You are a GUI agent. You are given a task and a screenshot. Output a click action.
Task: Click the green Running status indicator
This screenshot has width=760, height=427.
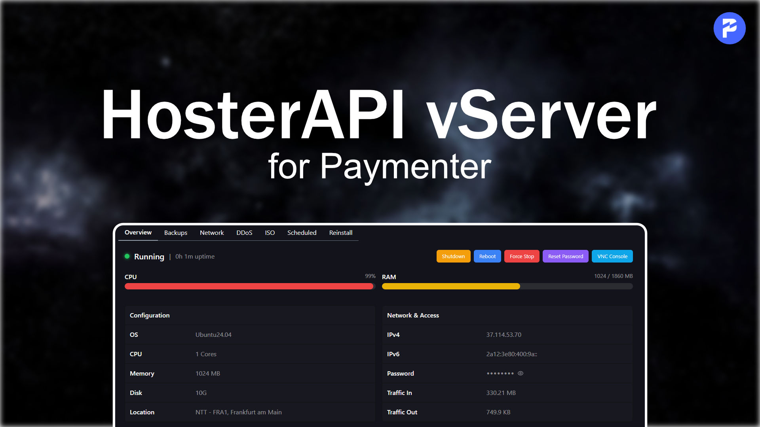[x=127, y=256]
